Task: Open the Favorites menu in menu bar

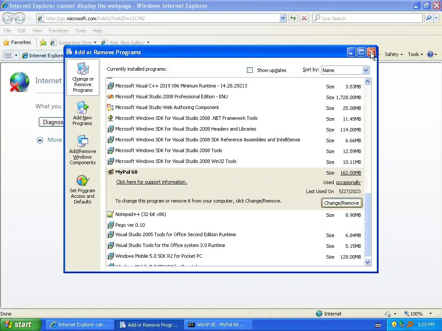Action: point(58,31)
